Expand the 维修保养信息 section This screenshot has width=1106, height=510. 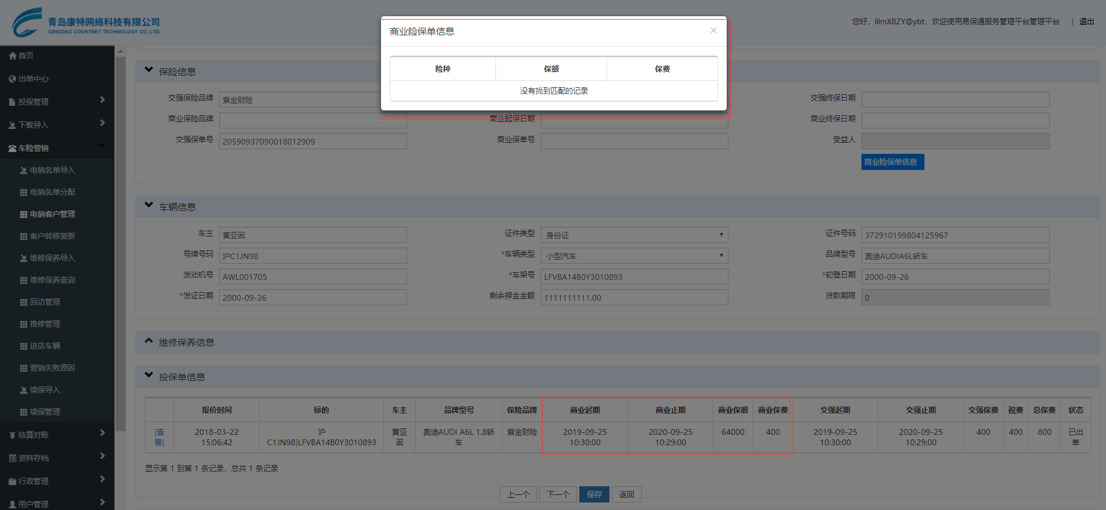[149, 341]
